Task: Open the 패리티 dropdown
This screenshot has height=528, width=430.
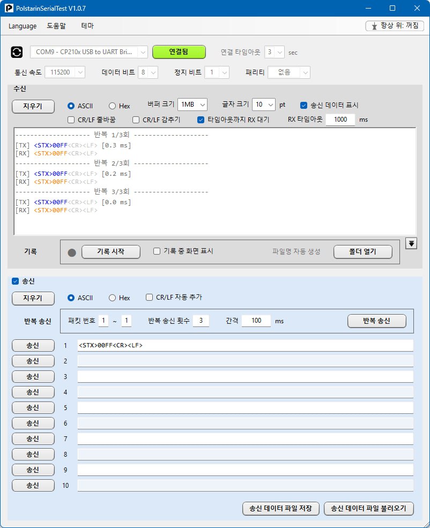Action: pos(289,72)
